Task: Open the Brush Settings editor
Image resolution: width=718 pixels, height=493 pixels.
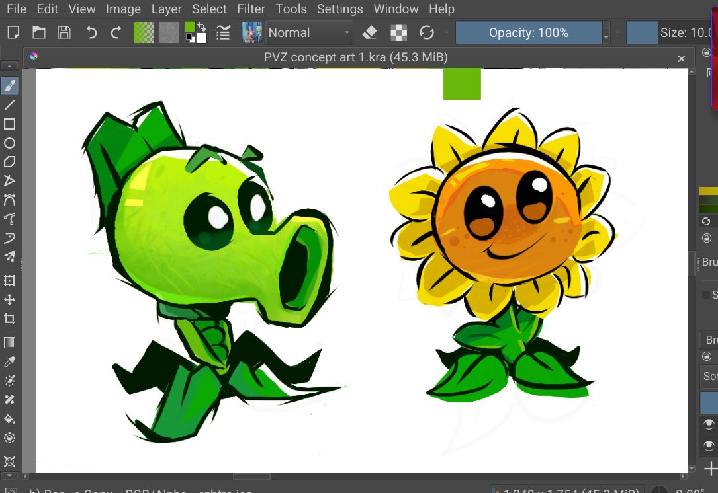Action: pyautogui.click(x=223, y=32)
